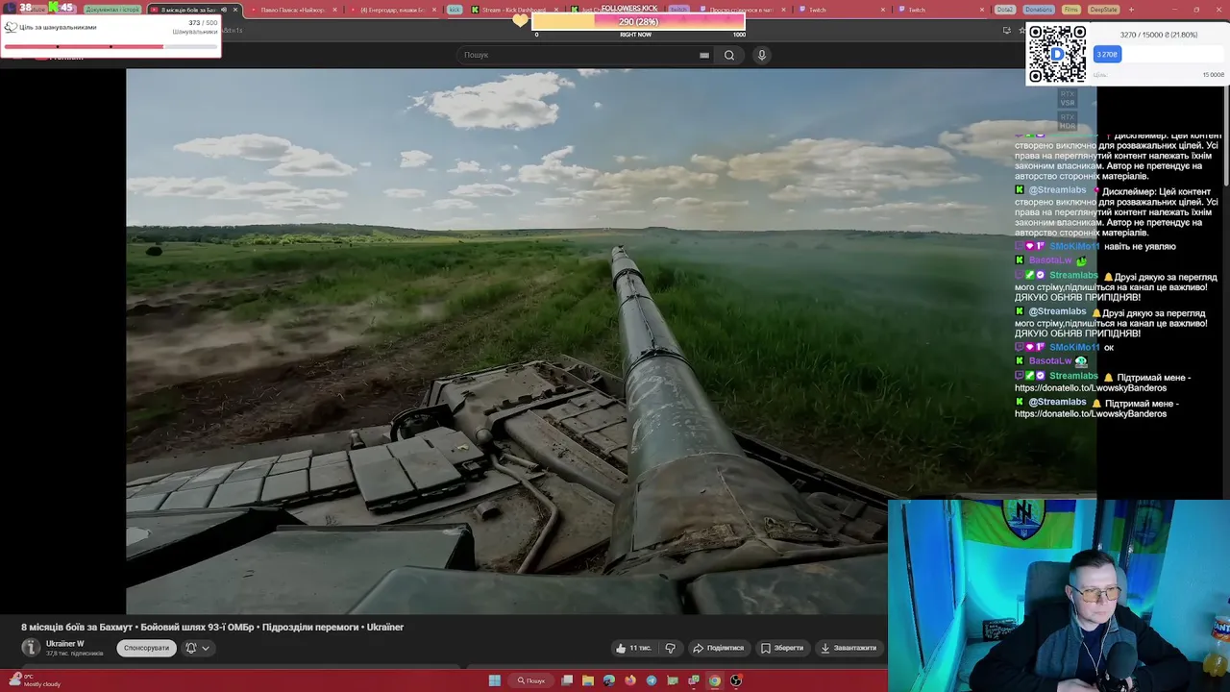
Task: Activate voice search microphone icon
Action: (x=762, y=55)
